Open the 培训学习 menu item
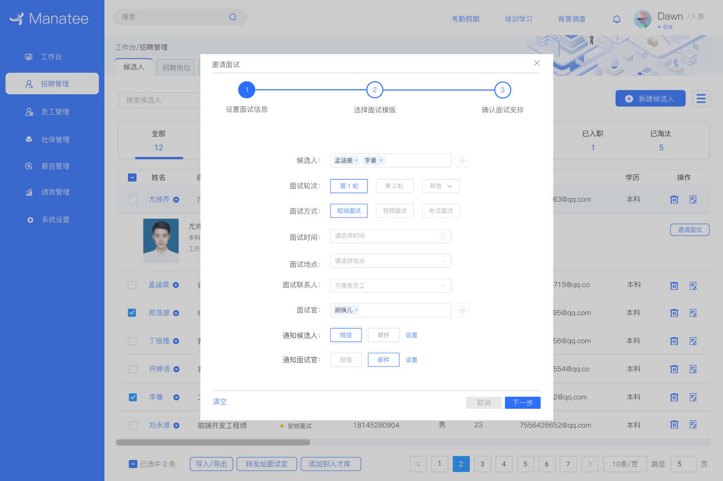723x481 pixels. pos(518,19)
